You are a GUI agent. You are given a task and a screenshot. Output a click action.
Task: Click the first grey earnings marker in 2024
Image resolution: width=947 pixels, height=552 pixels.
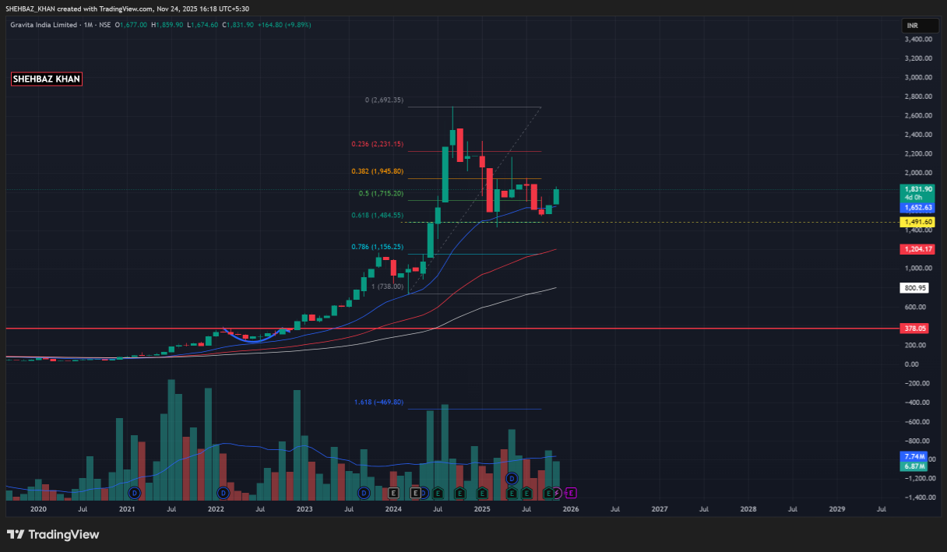click(393, 493)
